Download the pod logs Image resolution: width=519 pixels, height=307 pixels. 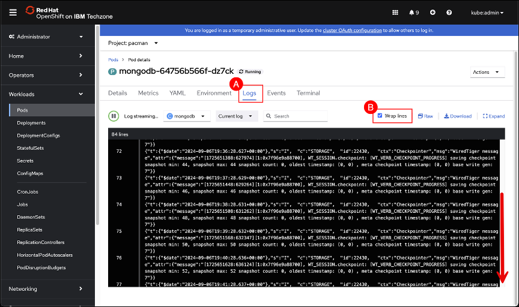(x=458, y=116)
